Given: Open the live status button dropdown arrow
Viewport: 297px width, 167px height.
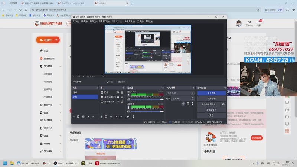Looking at the screenshot, I should pyautogui.click(x=56, y=40).
